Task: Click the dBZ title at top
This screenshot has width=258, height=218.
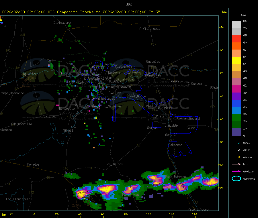Action: pos(129,4)
